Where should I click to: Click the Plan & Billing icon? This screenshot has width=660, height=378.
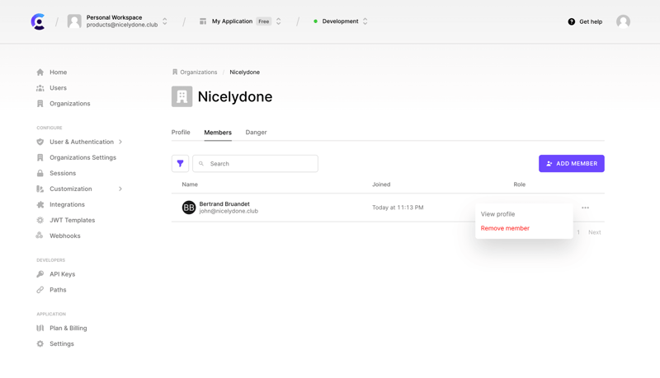[40, 328]
